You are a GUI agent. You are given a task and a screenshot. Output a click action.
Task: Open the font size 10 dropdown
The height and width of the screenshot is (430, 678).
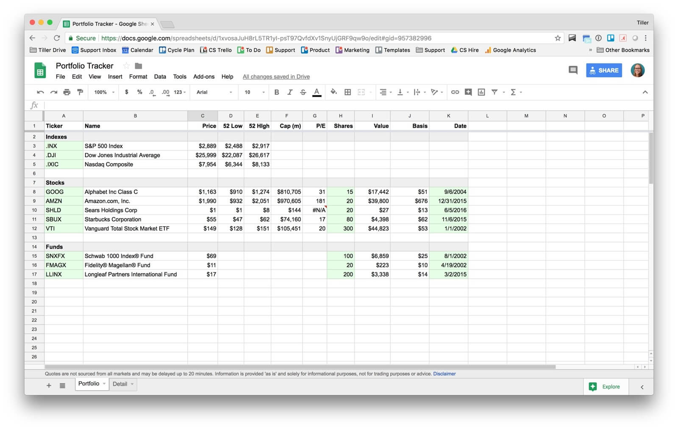[255, 92]
